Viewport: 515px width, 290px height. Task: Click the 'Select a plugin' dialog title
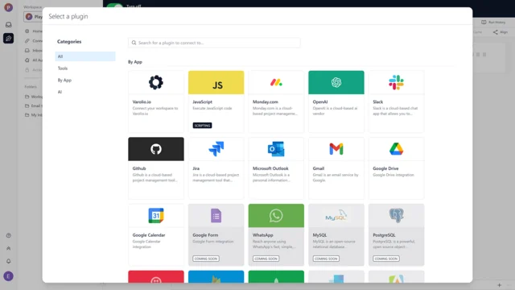tap(68, 16)
